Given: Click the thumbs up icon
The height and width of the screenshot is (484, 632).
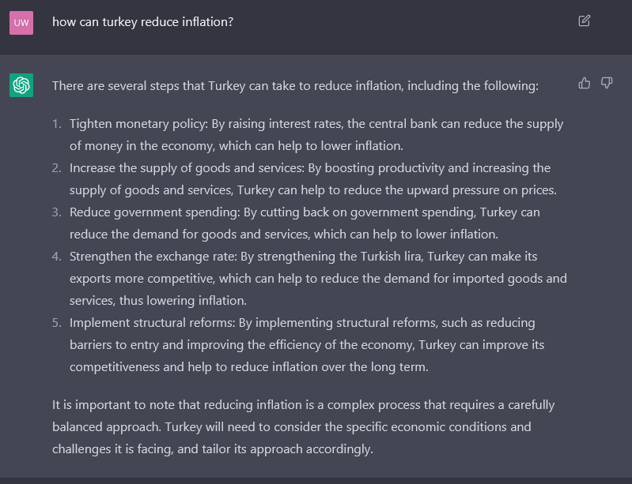Looking at the screenshot, I should pos(585,83).
